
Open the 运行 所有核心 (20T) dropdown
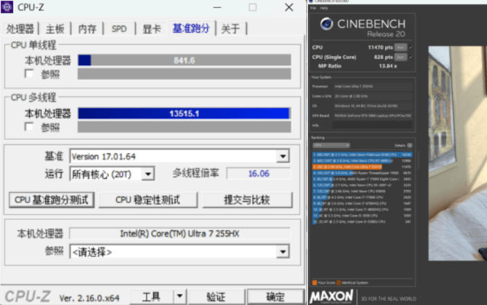click(148, 174)
